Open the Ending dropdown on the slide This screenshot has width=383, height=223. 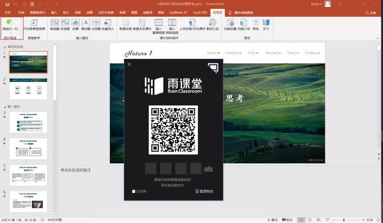(313, 53)
